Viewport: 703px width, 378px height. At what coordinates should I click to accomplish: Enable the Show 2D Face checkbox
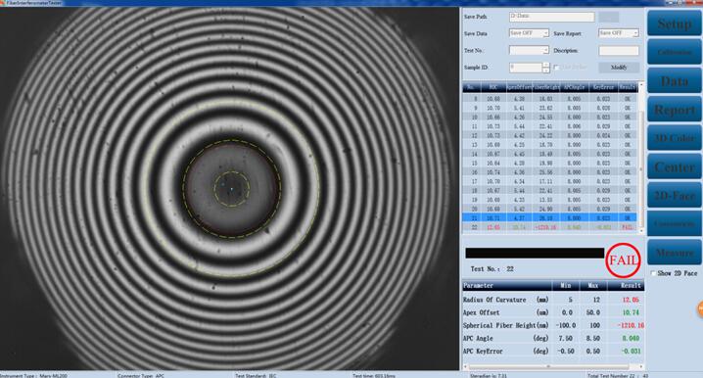pyautogui.click(x=653, y=273)
